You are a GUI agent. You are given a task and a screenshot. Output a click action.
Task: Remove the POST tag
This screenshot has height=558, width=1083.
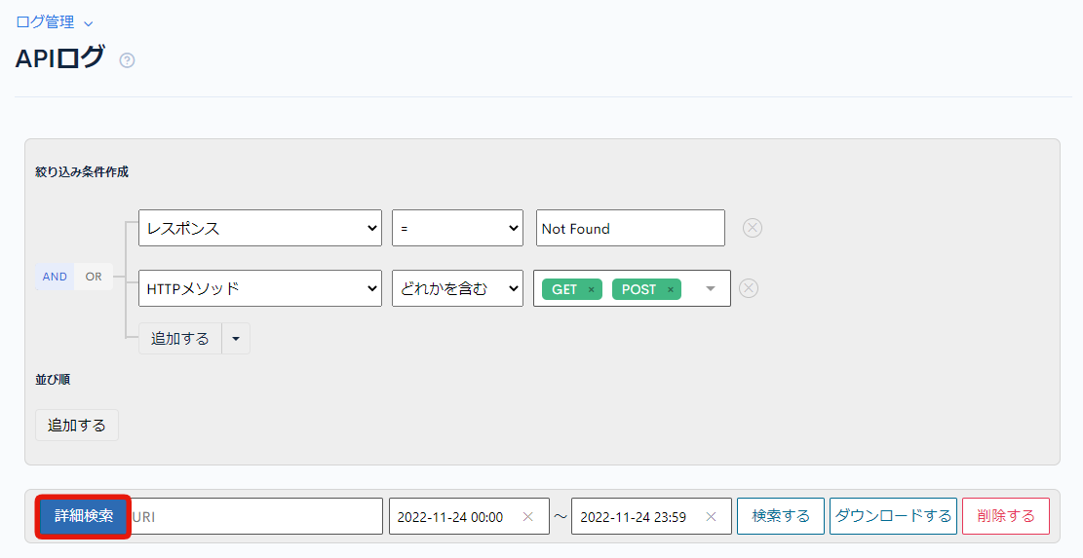tap(670, 289)
